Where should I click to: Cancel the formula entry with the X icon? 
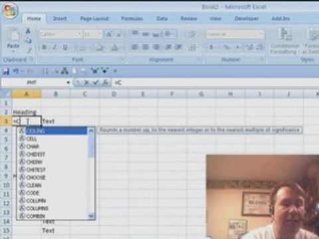pyautogui.click(x=86, y=82)
